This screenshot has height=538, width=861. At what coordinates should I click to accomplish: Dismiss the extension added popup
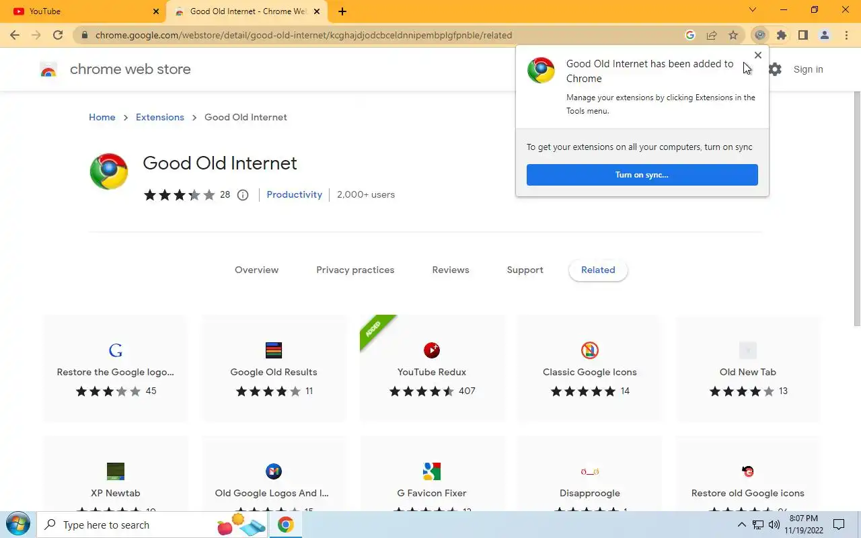[x=758, y=55]
